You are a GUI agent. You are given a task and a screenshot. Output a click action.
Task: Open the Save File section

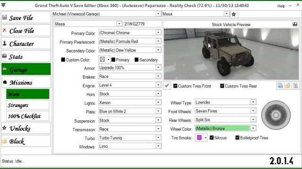coord(26,18)
